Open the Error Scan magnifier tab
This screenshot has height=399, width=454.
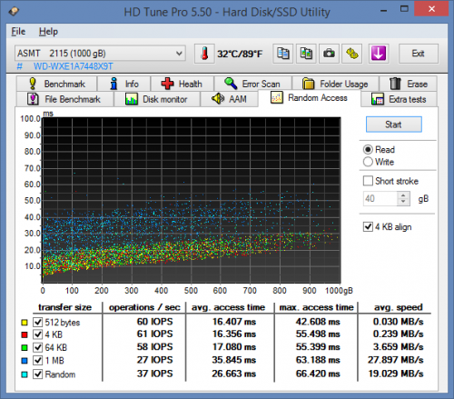click(252, 84)
